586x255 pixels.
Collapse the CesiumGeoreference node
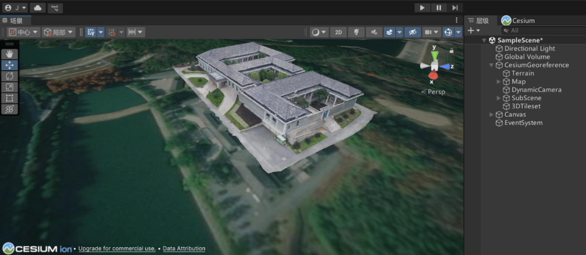coord(491,65)
